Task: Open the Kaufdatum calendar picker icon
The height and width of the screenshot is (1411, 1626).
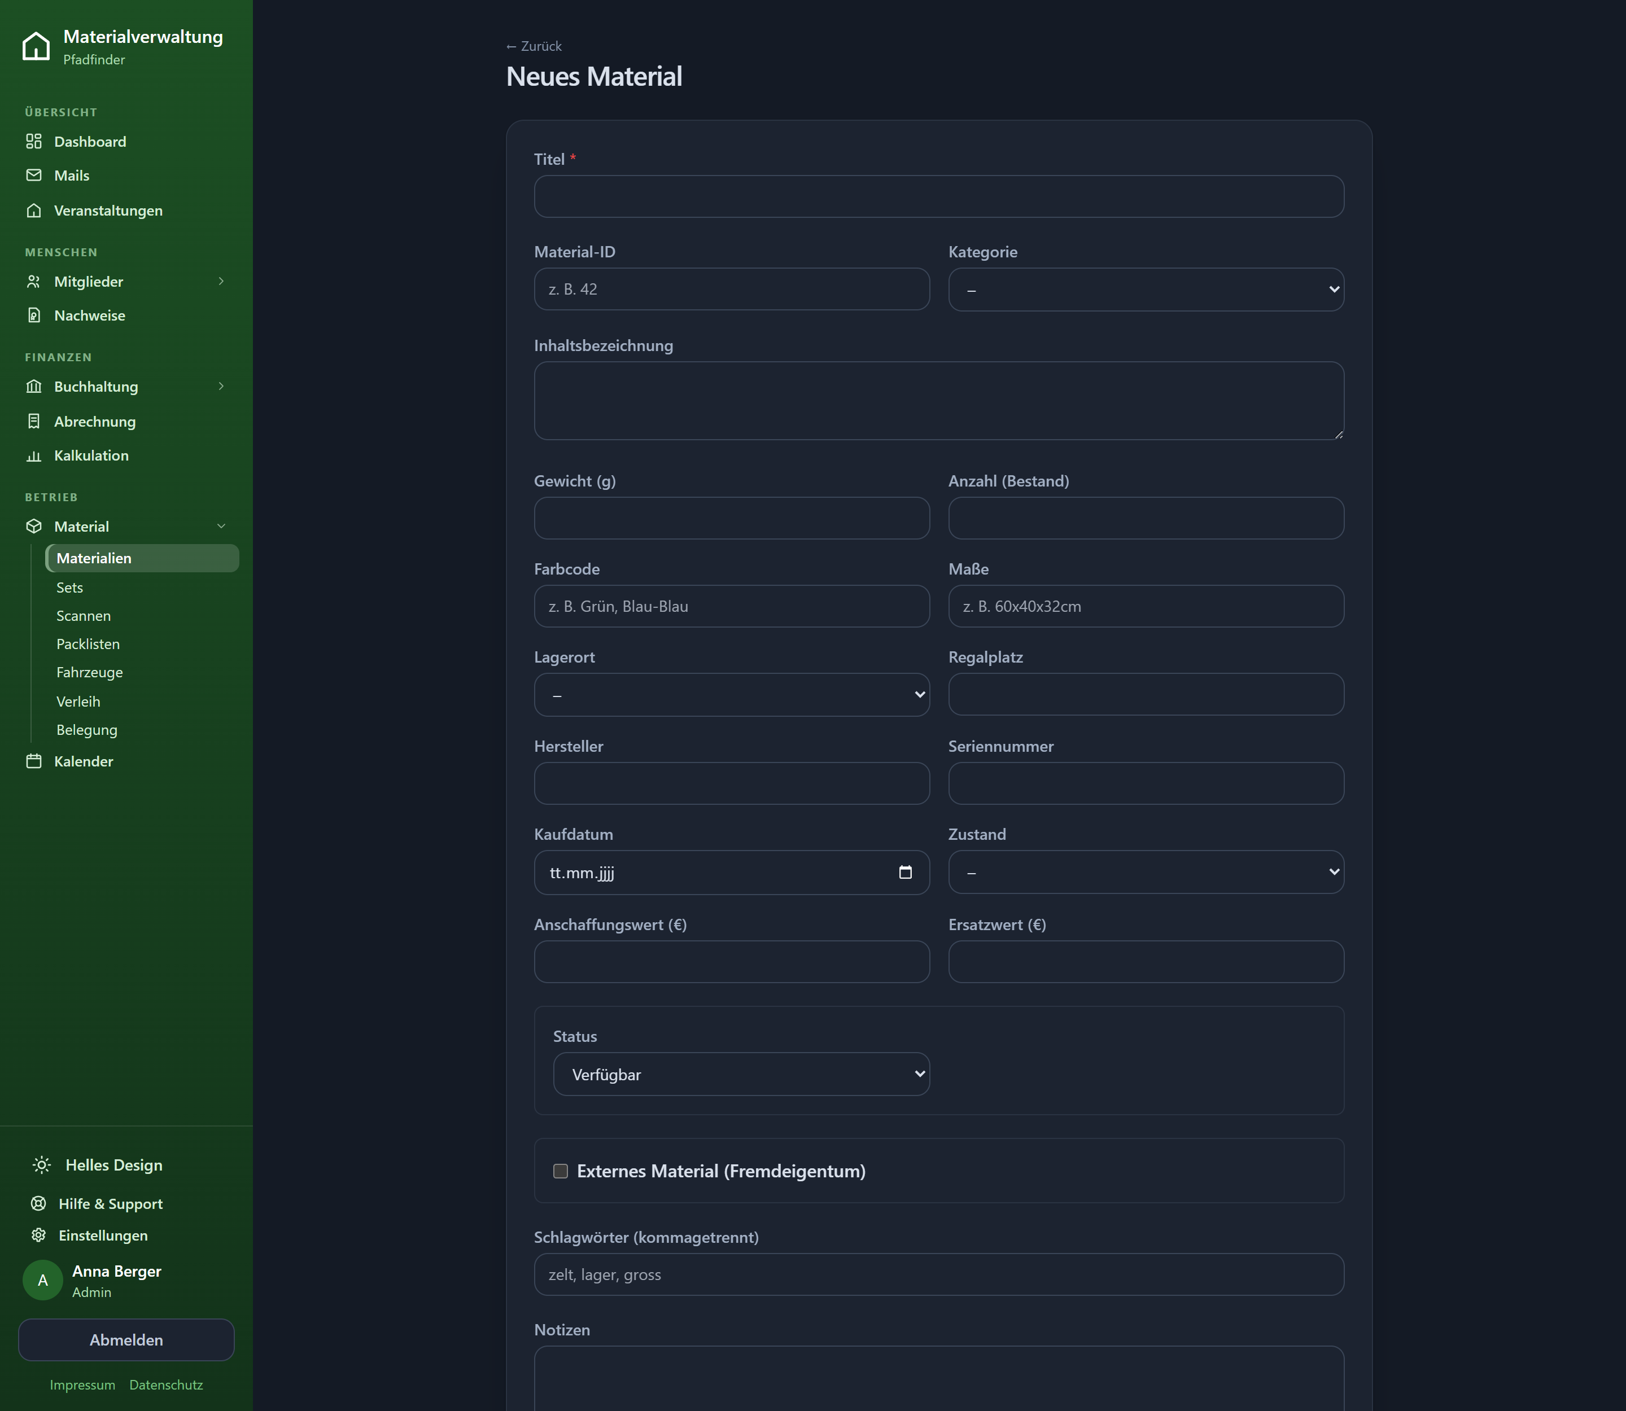Action: pyautogui.click(x=905, y=871)
